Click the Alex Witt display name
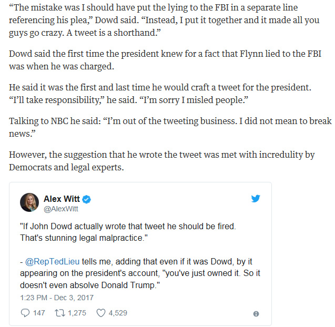The image size is (335, 327). coord(62,199)
